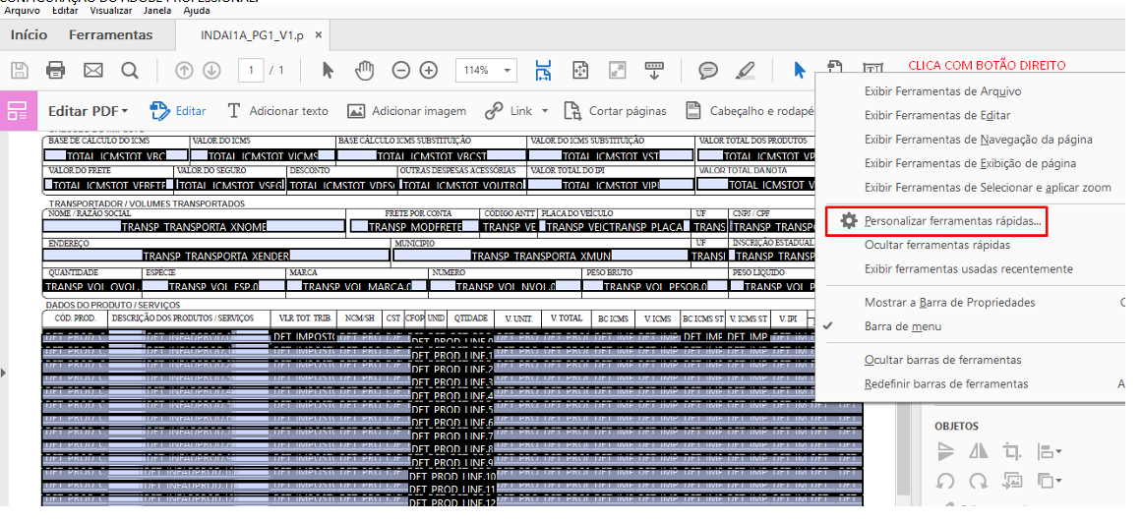
Task: Expand the Editar PDF dropdown
Action: tap(89, 111)
